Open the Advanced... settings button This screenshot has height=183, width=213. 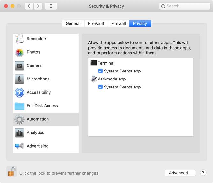tap(180, 173)
